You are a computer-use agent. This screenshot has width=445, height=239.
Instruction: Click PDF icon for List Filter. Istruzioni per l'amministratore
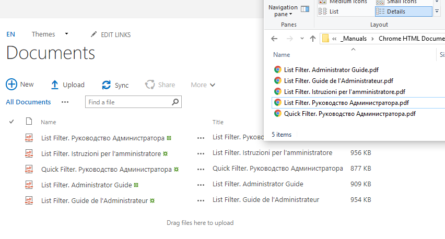[x=29, y=153]
